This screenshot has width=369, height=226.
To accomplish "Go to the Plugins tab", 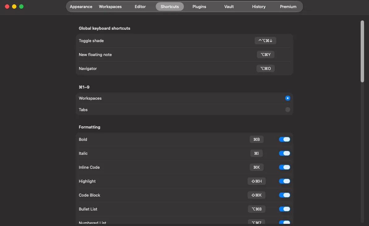I will point(199,7).
